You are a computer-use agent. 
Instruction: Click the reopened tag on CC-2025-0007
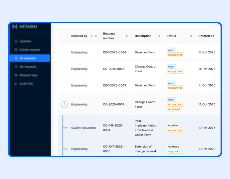point(174,109)
